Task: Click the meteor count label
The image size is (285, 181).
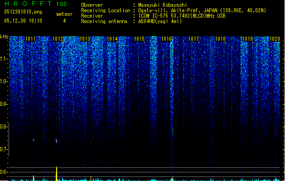Action: tap(64, 14)
